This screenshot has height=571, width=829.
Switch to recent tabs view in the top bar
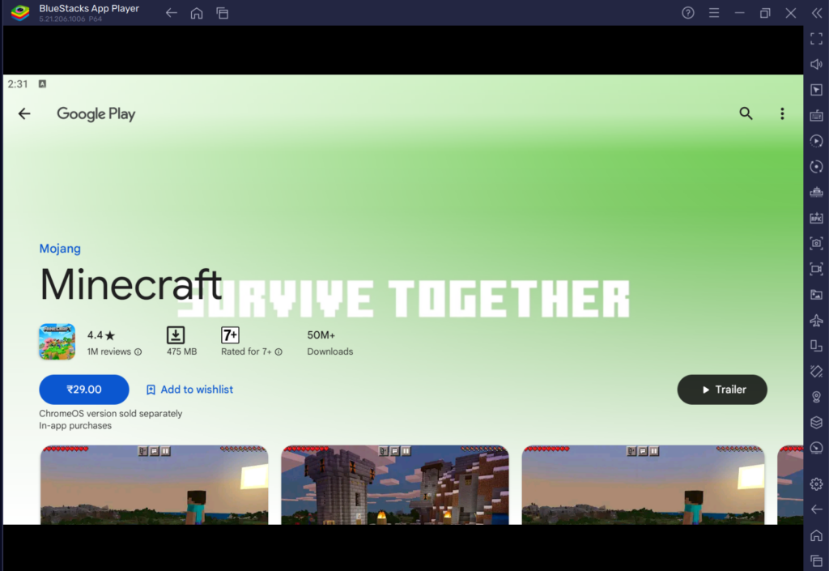222,13
